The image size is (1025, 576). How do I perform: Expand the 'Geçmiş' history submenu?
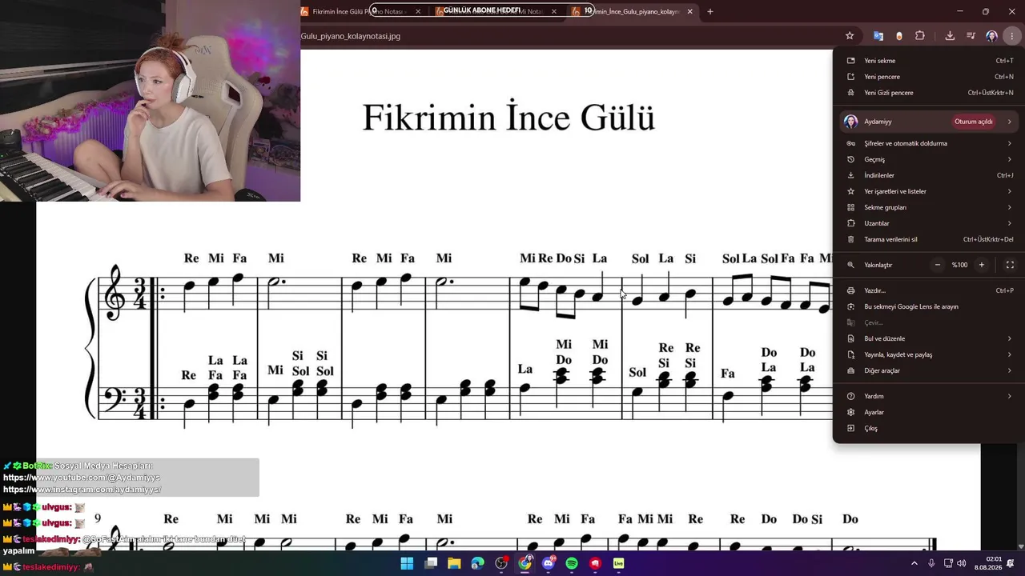[930, 159]
